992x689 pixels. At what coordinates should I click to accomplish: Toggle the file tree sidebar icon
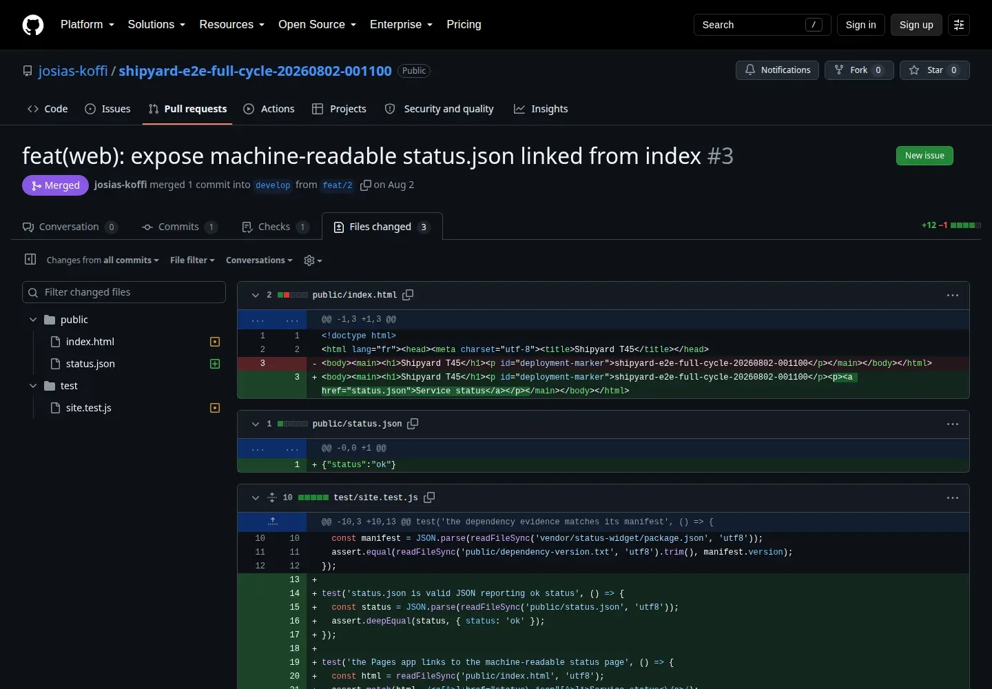(x=30, y=259)
